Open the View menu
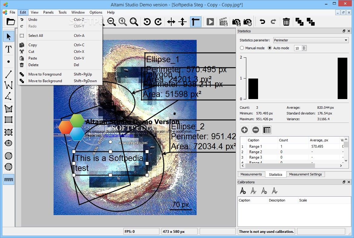This screenshot has height=238, width=354. tap(34, 12)
